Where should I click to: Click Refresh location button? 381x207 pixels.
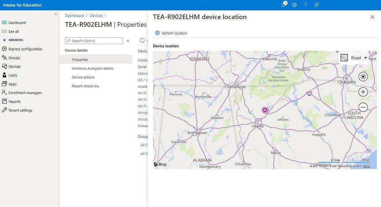pos(171,33)
